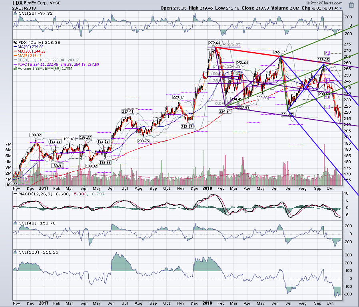Click the trash can annotation delete icon
Screen dimensions: 359x307
tap(351, 5)
